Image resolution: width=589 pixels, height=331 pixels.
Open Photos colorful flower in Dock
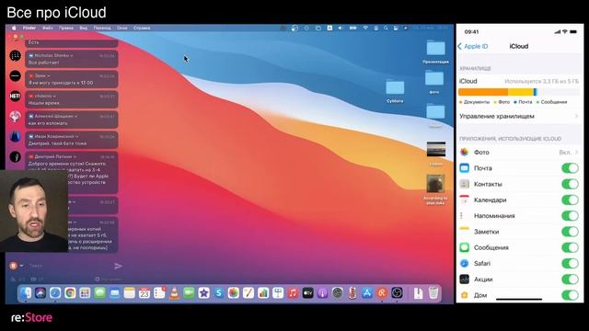pyautogui.click(x=234, y=292)
